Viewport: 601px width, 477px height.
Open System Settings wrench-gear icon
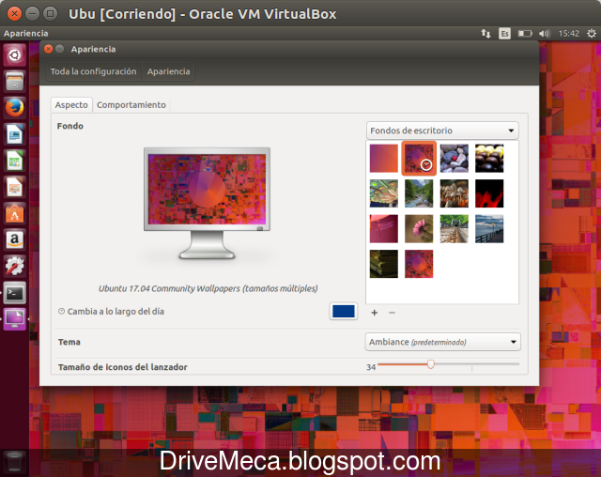coord(15,267)
